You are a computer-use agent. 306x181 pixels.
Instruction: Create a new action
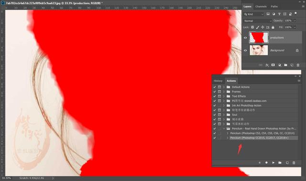(x=287, y=163)
